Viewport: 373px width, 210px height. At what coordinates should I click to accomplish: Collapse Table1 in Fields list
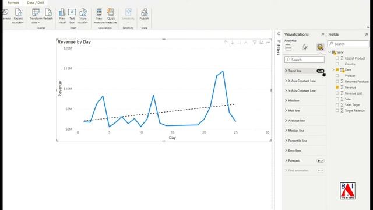[x=330, y=52]
